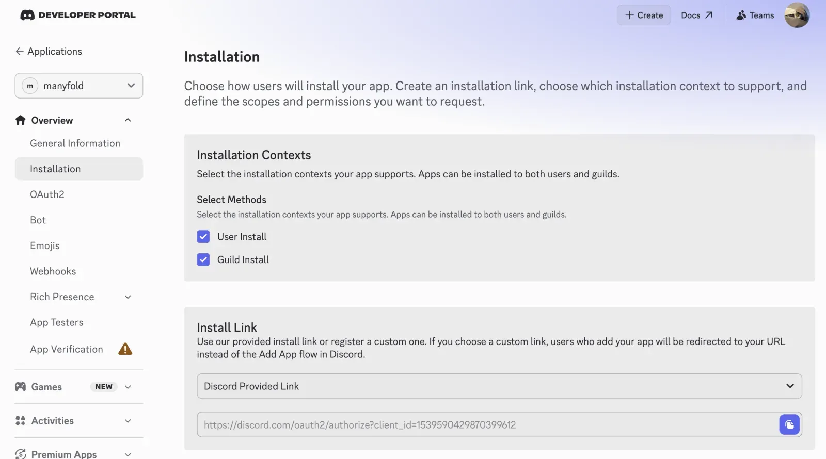Click the User Install label text
Viewport: 826px width, 459px height.
tap(242, 237)
